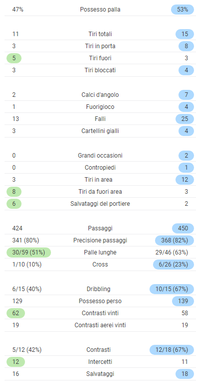Click the 12/18 (67%) Contrasti badge
The image size is (198, 391).
pos(171,350)
